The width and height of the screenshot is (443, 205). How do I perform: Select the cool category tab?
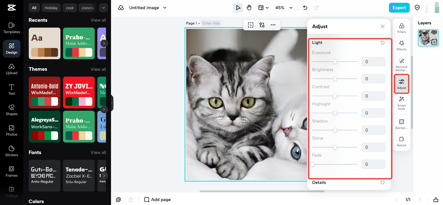point(70,8)
